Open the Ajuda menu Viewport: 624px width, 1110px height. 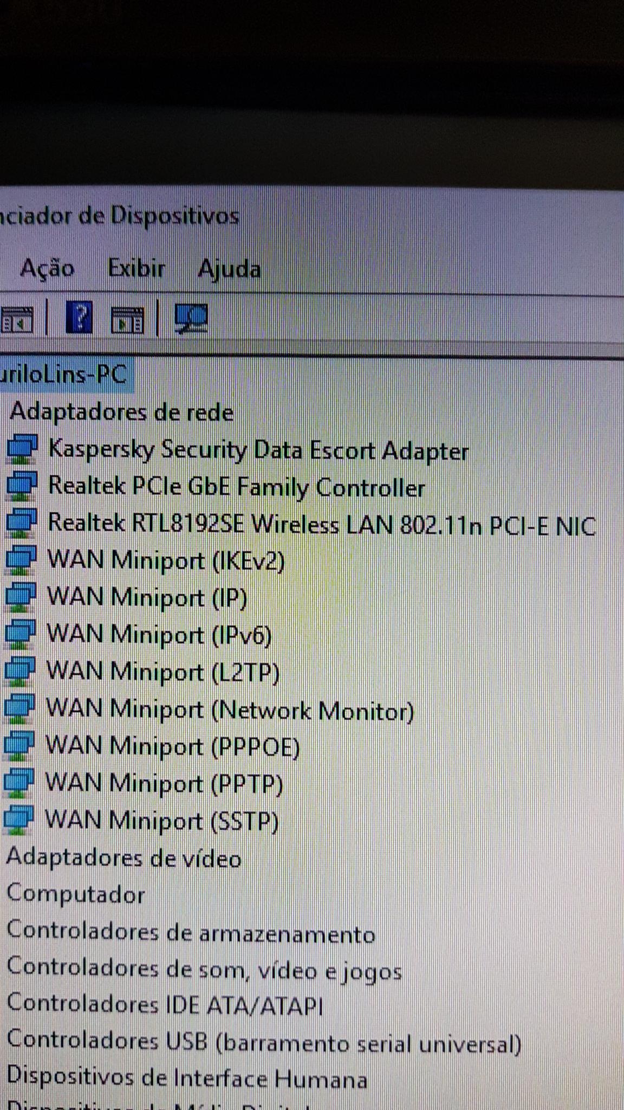click(229, 269)
